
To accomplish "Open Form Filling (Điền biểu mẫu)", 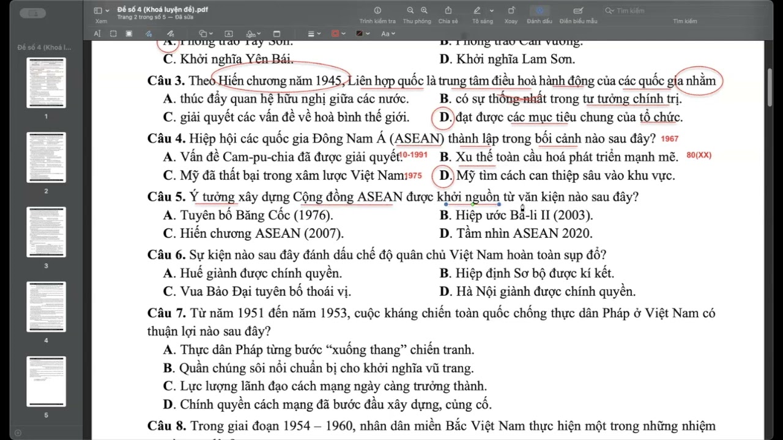I will (x=578, y=10).
